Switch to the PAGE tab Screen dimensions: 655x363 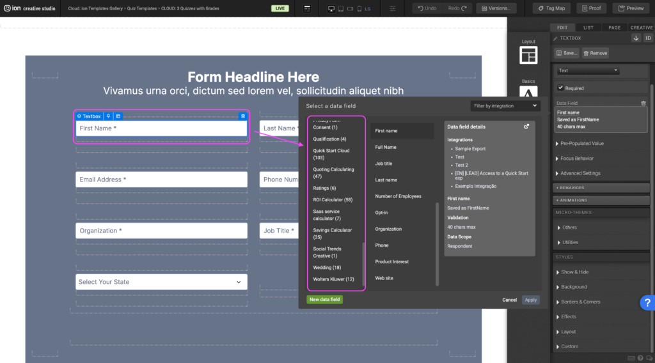614,27
